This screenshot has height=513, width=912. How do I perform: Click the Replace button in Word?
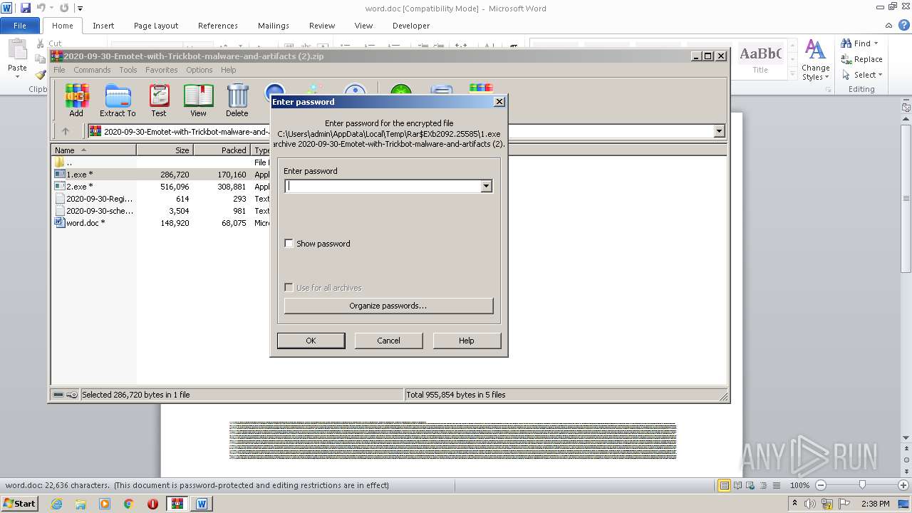(861, 59)
